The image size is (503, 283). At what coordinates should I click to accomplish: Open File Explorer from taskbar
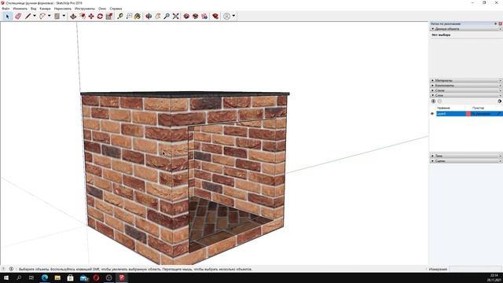click(x=57, y=277)
